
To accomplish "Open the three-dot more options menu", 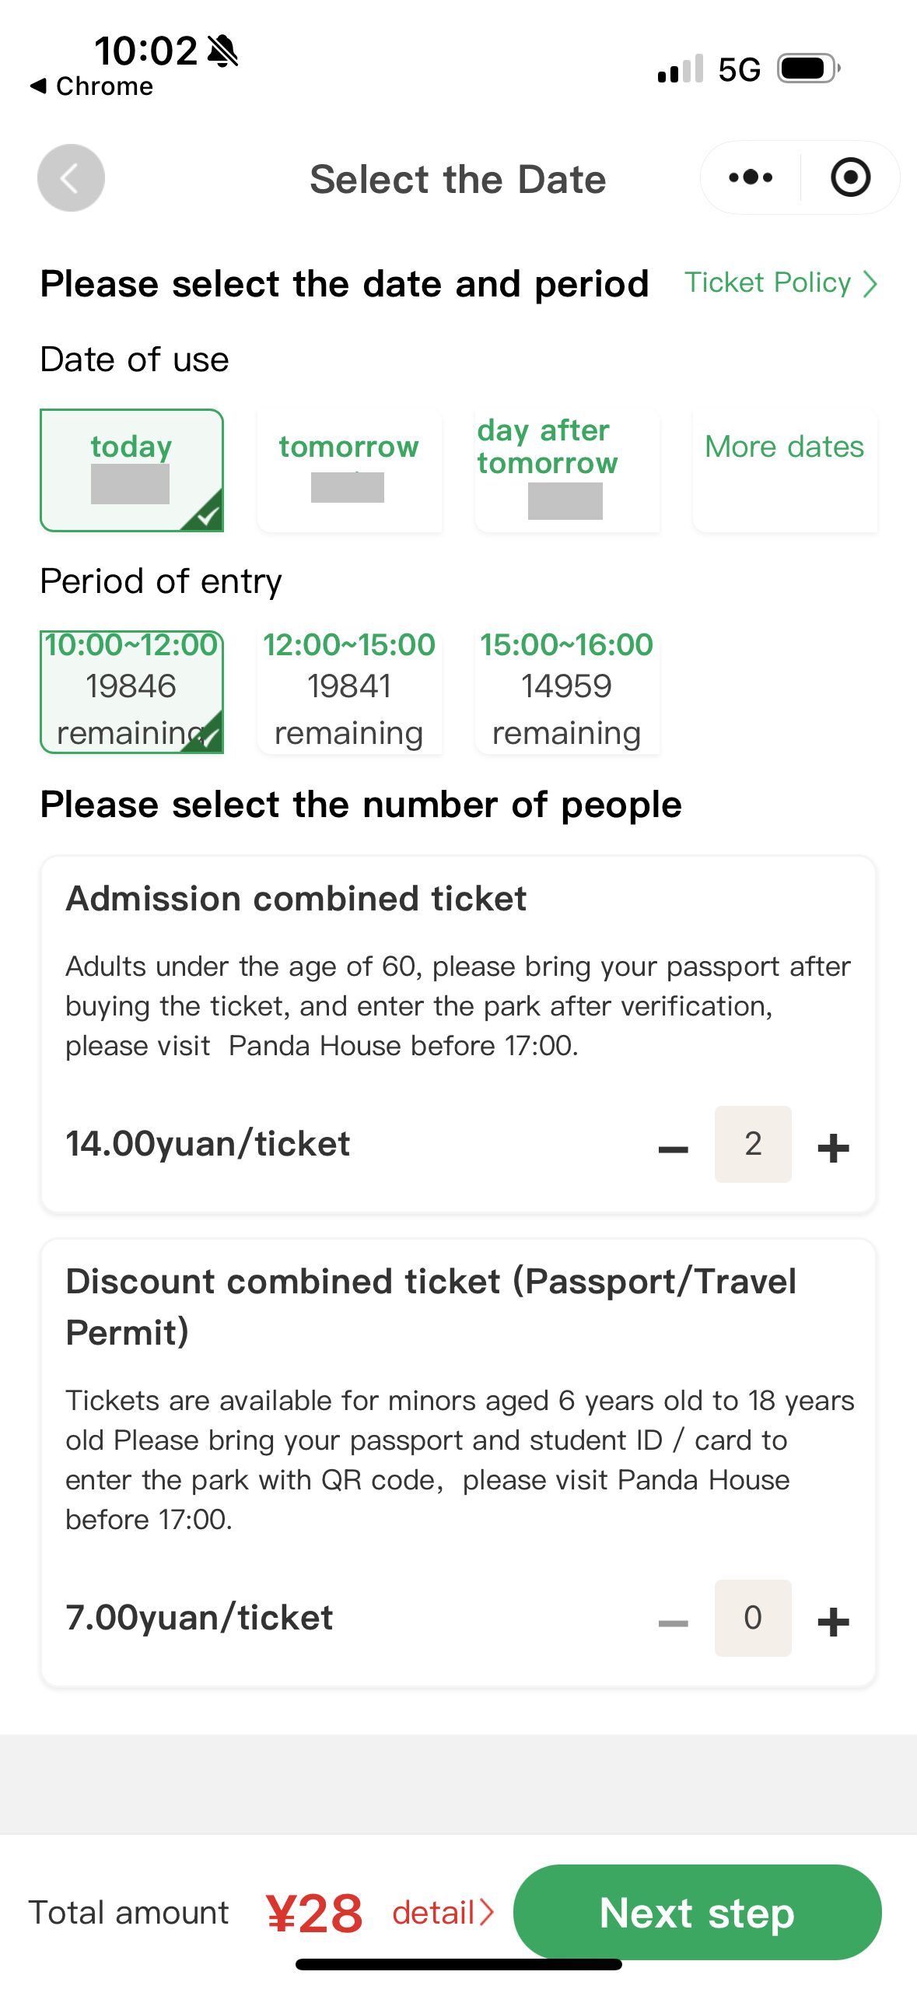I will [x=751, y=178].
